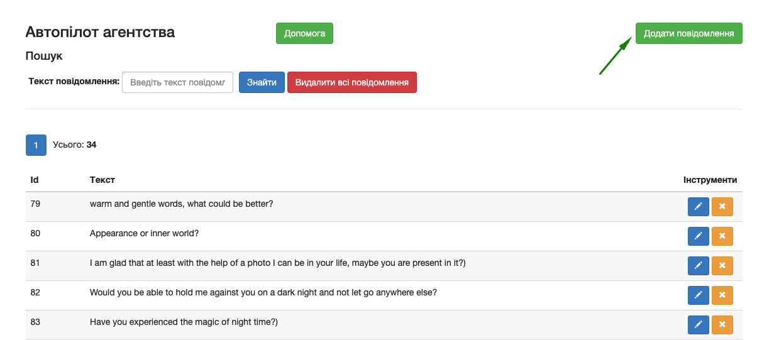Delete message 81 with the X icon
Viewport: 774px width, 340px height.
pos(722,266)
